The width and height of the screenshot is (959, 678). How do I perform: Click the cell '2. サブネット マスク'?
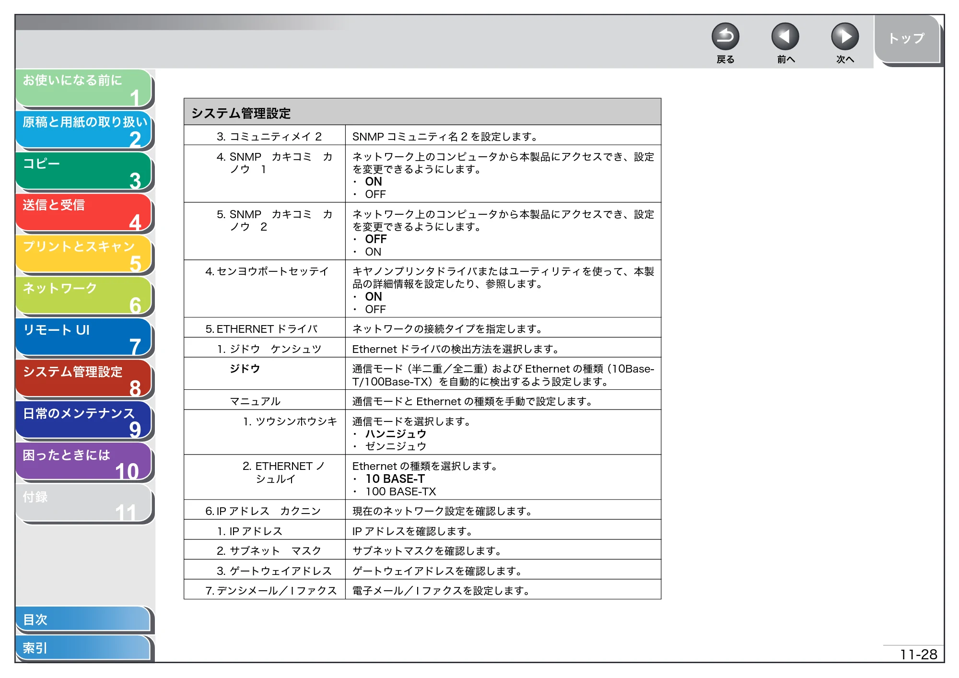pyautogui.click(x=265, y=550)
